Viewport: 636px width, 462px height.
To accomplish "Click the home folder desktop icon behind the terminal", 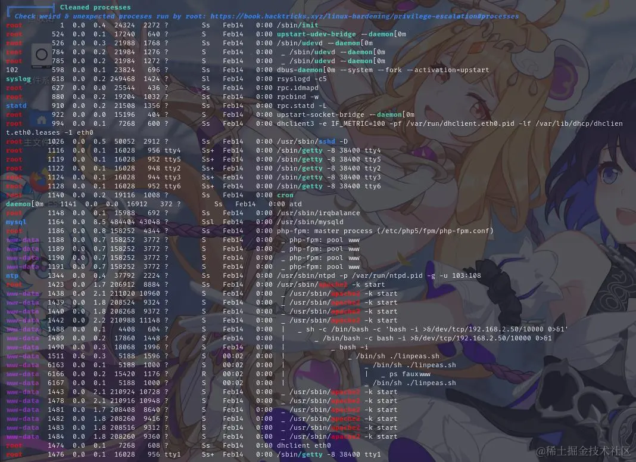I will 41,120.
